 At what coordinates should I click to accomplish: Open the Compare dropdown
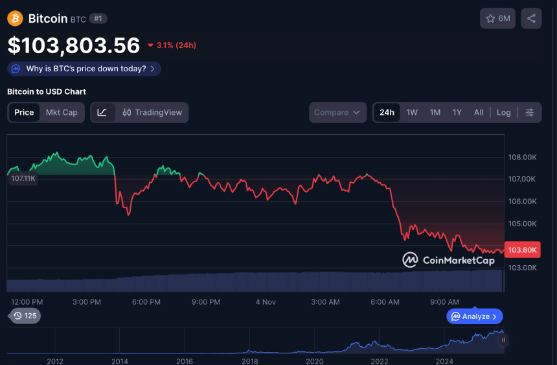tap(337, 112)
